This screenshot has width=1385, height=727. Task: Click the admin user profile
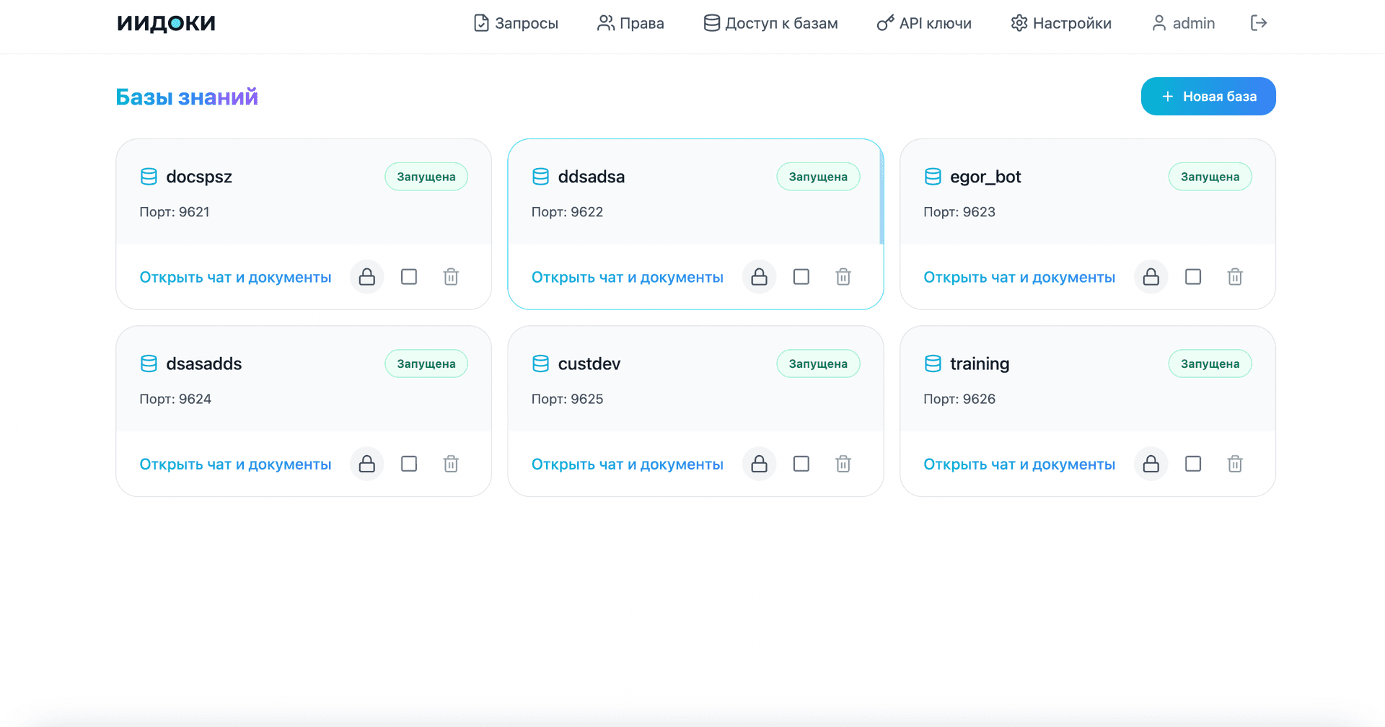pyautogui.click(x=1184, y=23)
